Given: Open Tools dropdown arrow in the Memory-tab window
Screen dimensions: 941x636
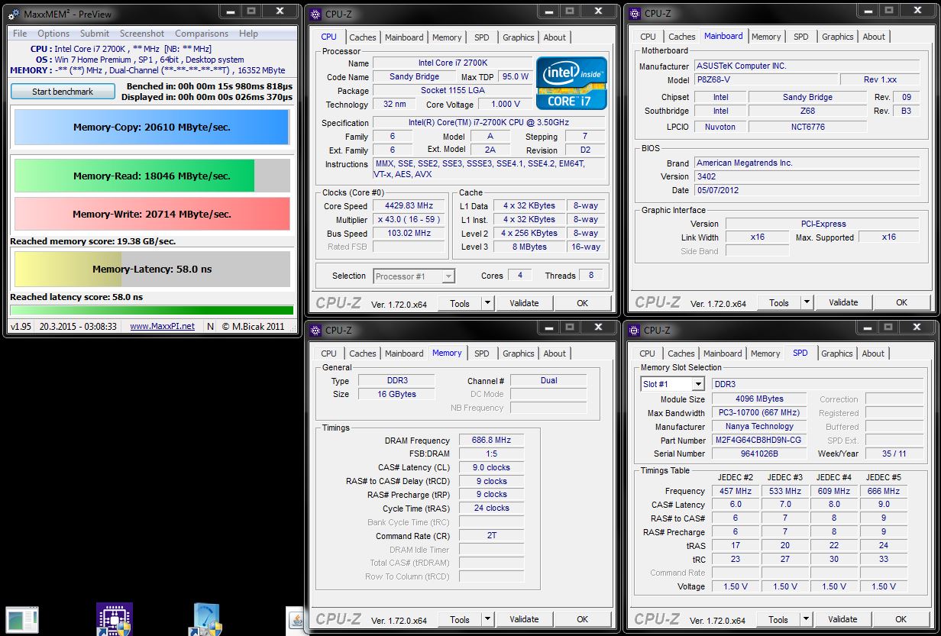Looking at the screenshot, I should pos(488,619).
